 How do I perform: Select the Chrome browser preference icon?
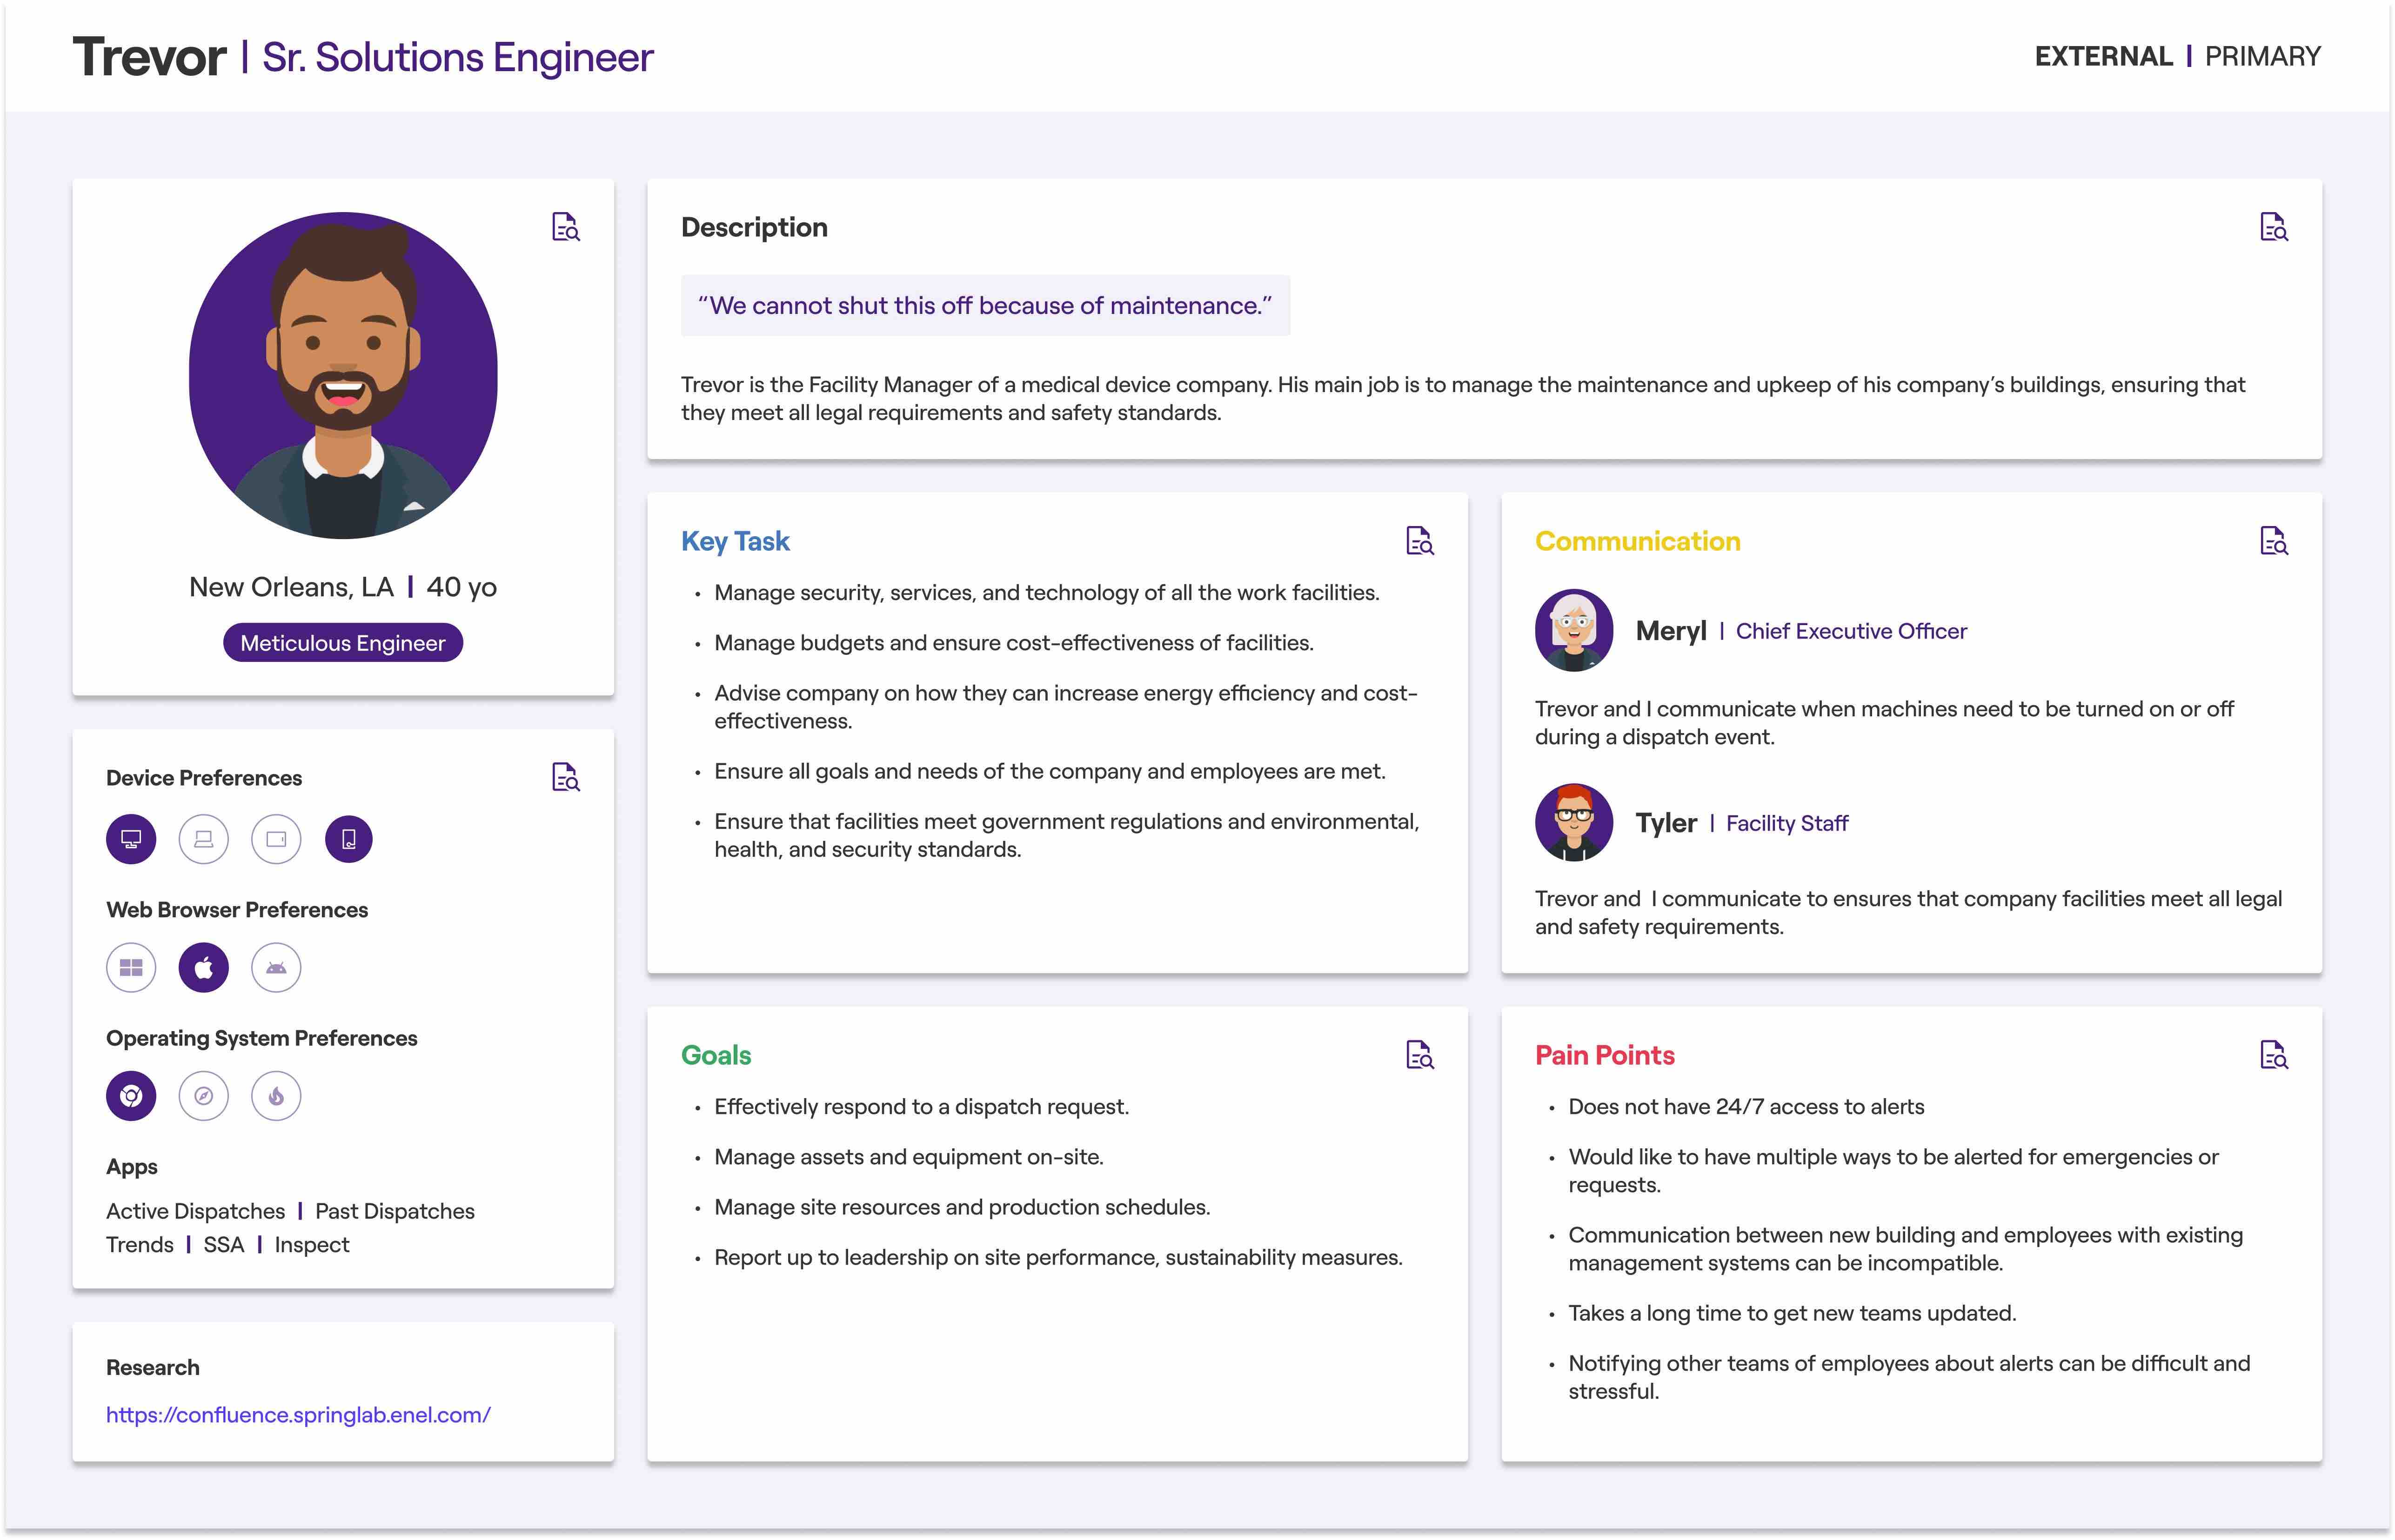(x=131, y=1096)
